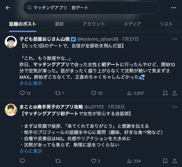Open the more options menu on まこと's post
Viewport: 182px width, 167px height.
174,107
